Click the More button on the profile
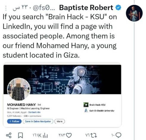Image resolution: width=146 pixels, height=140 pixels. coord(59,121)
